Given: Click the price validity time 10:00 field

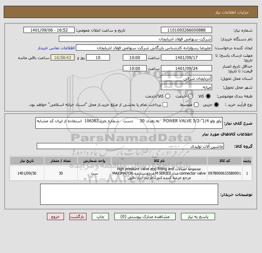Looking at the screenshot, I should [135, 69].
